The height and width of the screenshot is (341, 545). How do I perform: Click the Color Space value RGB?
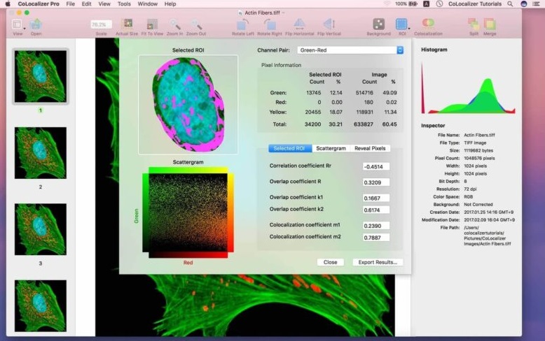(x=468, y=197)
